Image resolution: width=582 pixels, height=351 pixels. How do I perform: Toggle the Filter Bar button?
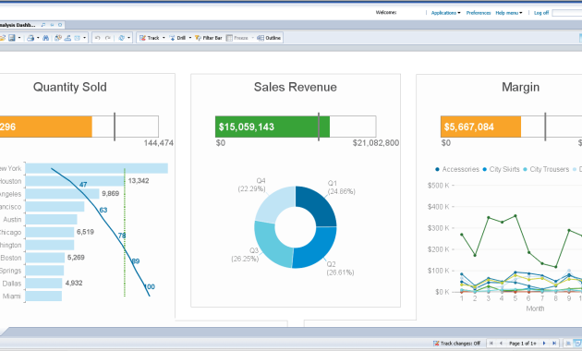point(208,38)
